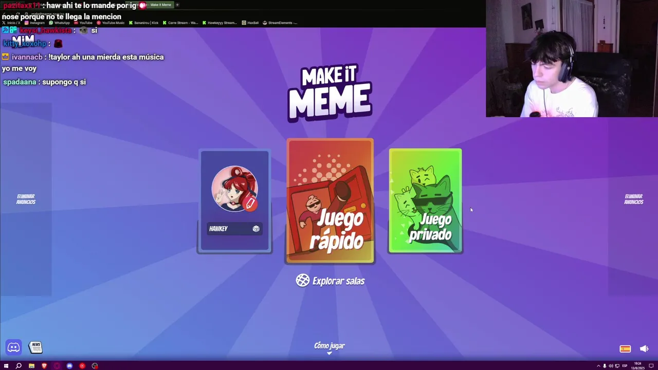Open the Discord app in the taskbar
The width and height of the screenshot is (658, 370).
69,366
